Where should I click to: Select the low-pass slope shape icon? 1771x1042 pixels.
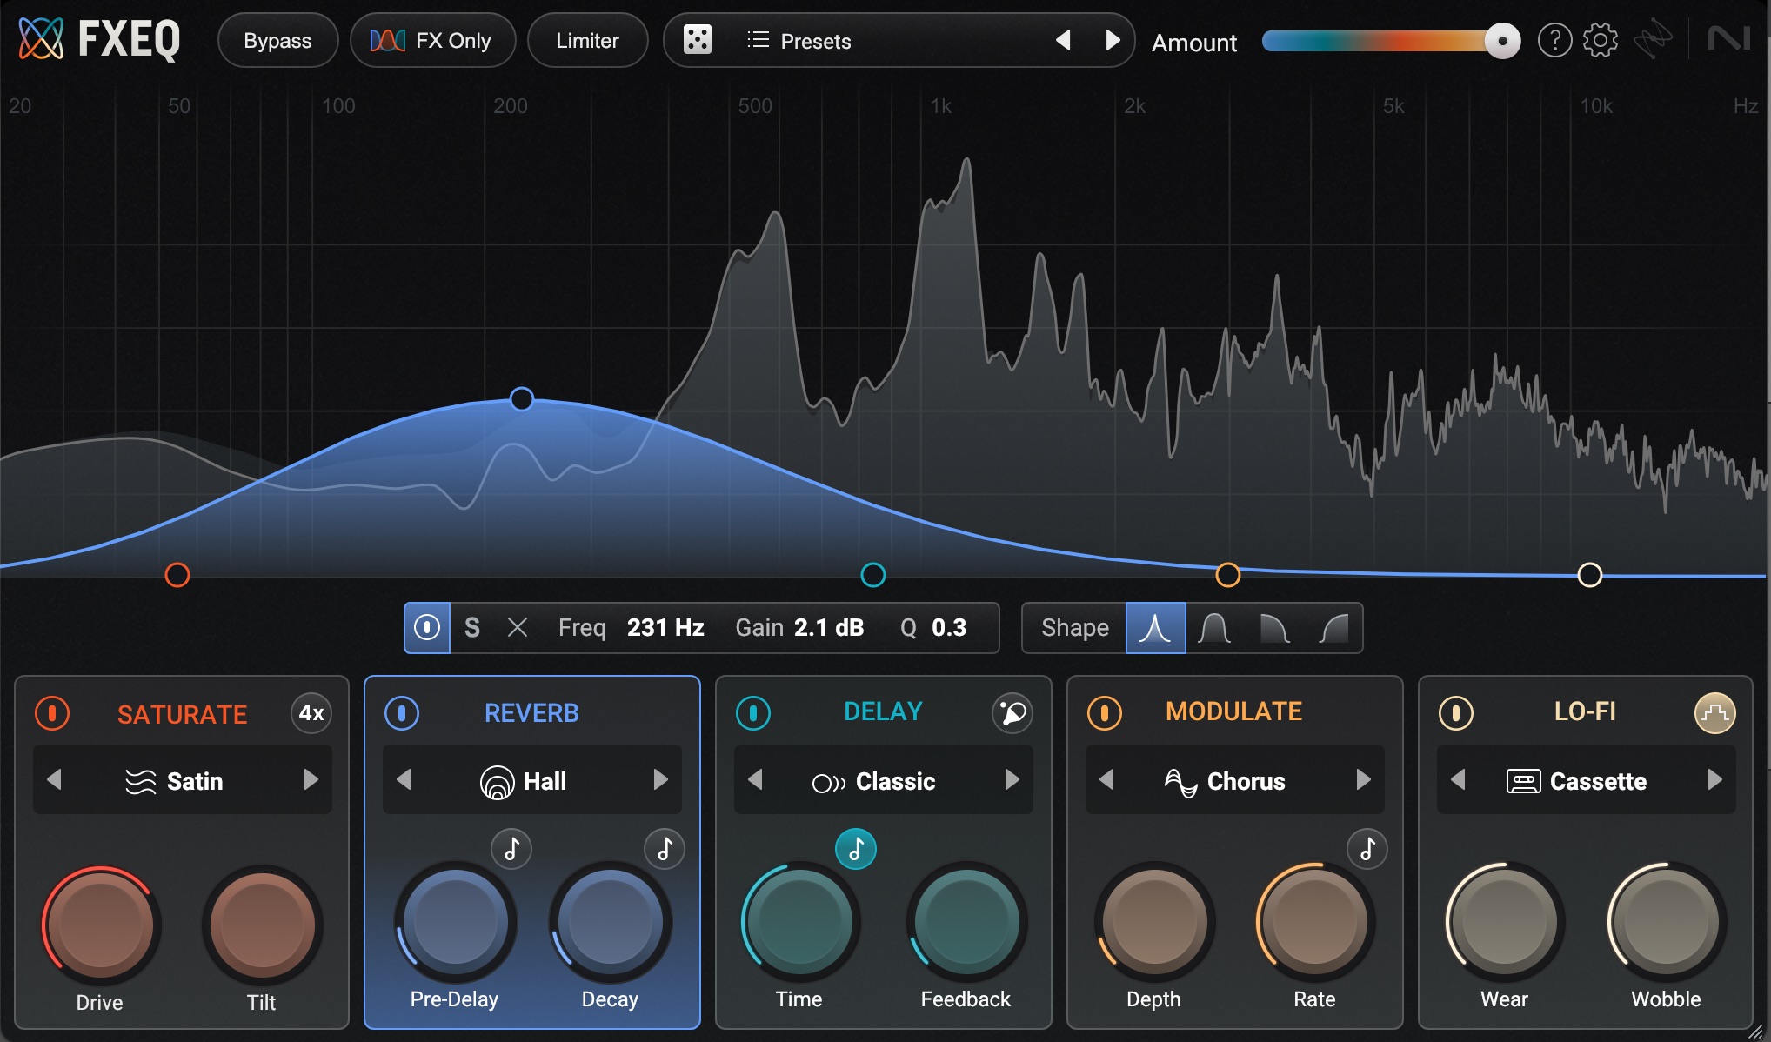pyautogui.click(x=1274, y=628)
